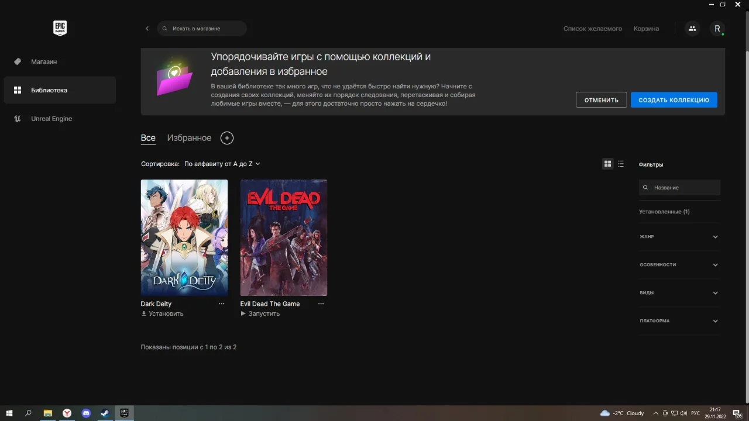Click the back arrow near search
The width and height of the screenshot is (749, 421).
pyautogui.click(x=147, y=29)
